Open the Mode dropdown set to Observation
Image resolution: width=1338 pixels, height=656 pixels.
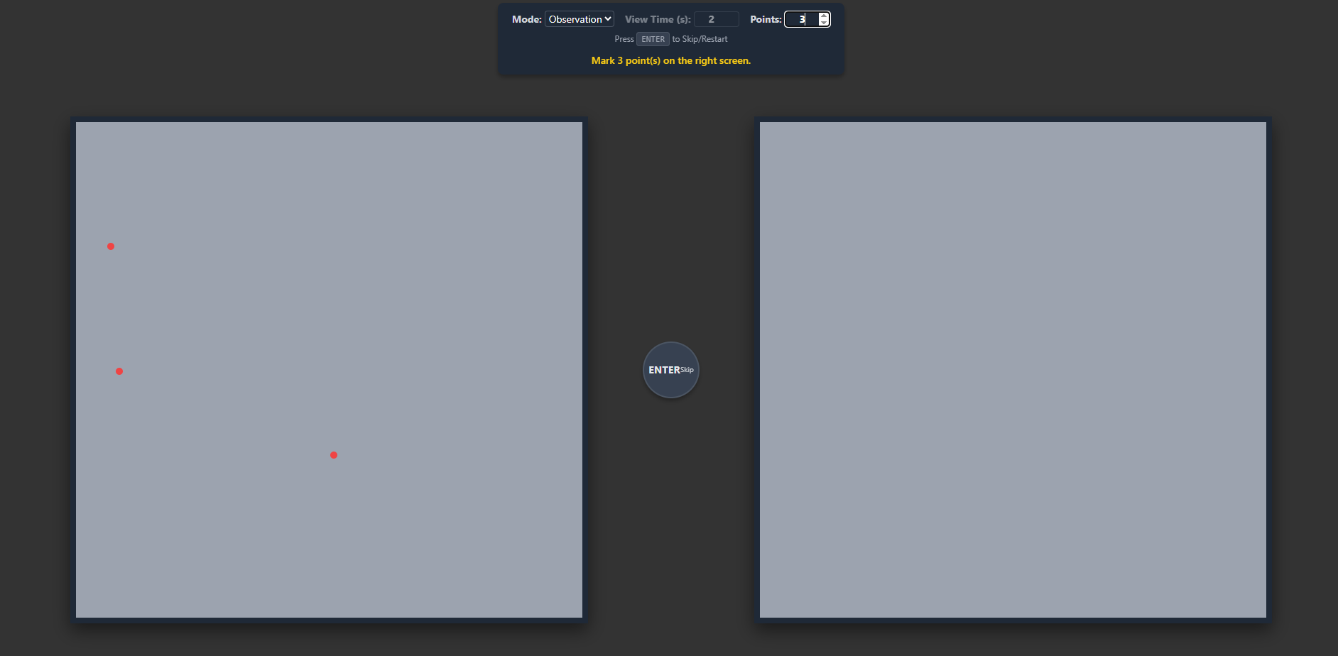(x=579, y=19)
